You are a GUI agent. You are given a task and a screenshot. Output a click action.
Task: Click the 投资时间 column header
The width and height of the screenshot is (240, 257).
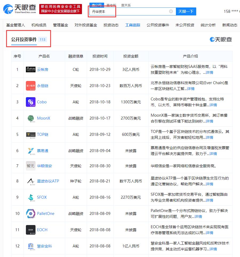(100, 56)
